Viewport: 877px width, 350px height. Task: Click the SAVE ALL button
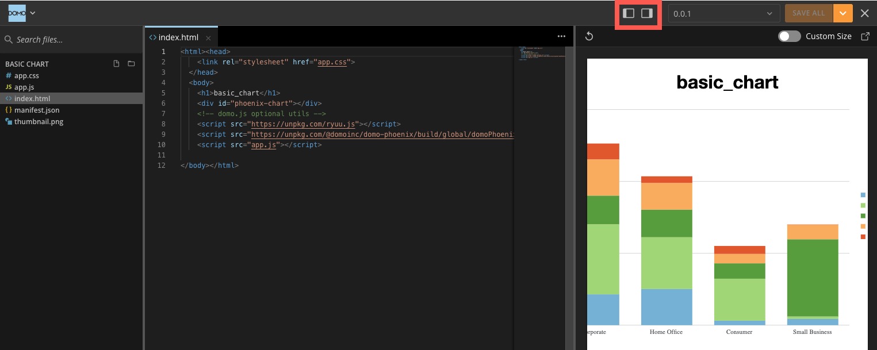[809, 13]
